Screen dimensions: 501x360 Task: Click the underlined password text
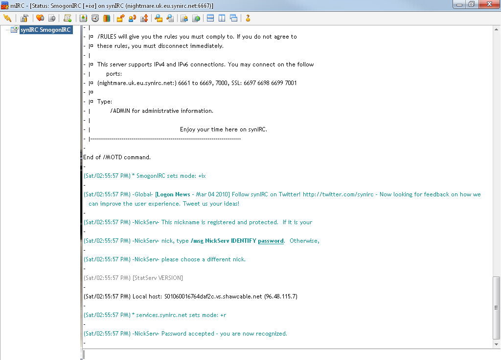(x=271, y=241)
